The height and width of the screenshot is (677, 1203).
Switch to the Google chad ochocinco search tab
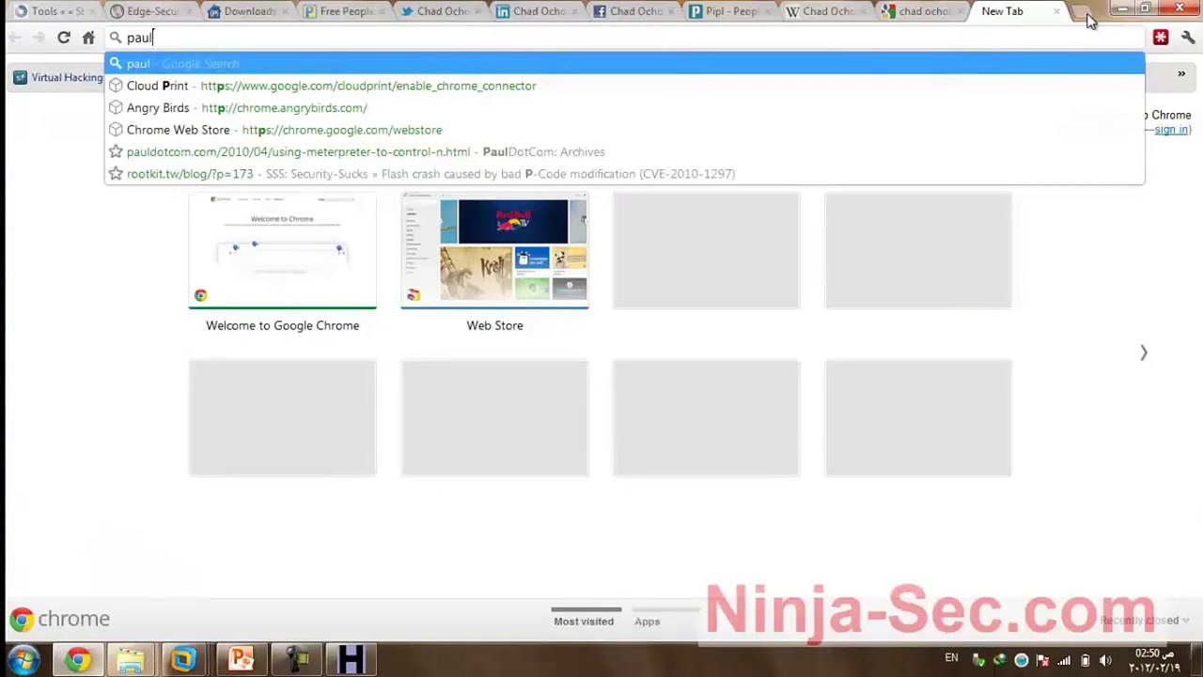pos(922,11)
